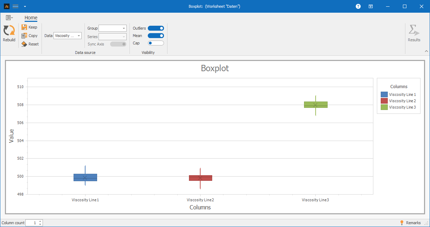This screenshot has height=227, width=430.
Task: Collapse the ribbon with the chevron
Action: (426, 51)
